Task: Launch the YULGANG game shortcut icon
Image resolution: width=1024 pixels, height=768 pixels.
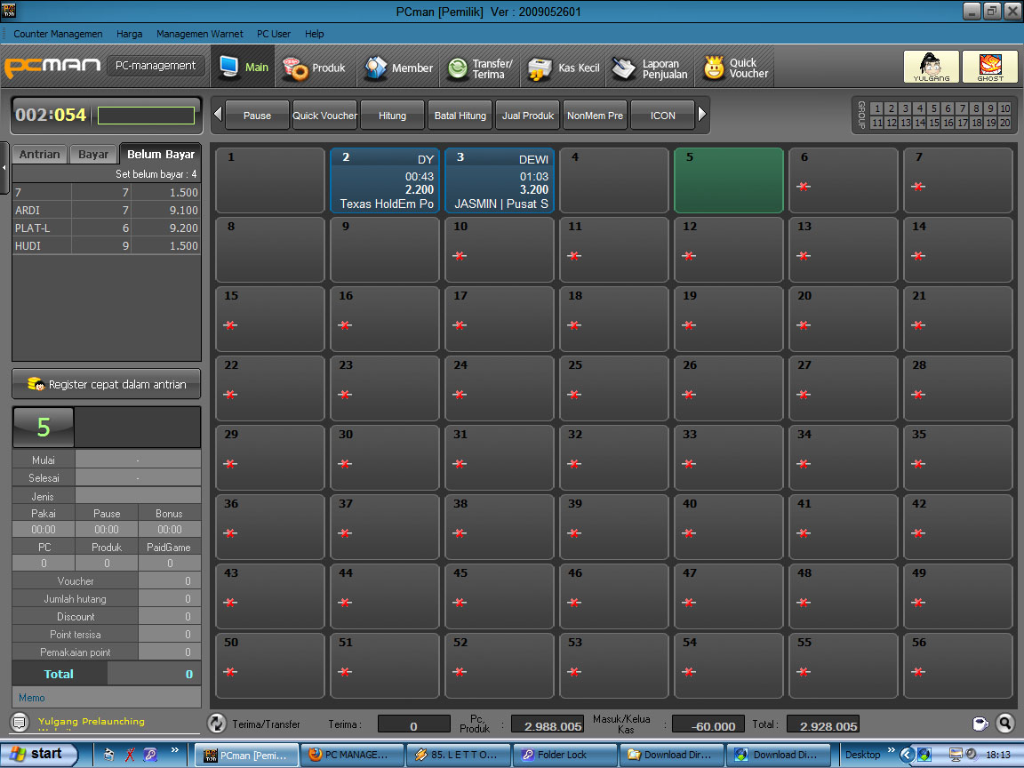Action: tap(931, 67)
